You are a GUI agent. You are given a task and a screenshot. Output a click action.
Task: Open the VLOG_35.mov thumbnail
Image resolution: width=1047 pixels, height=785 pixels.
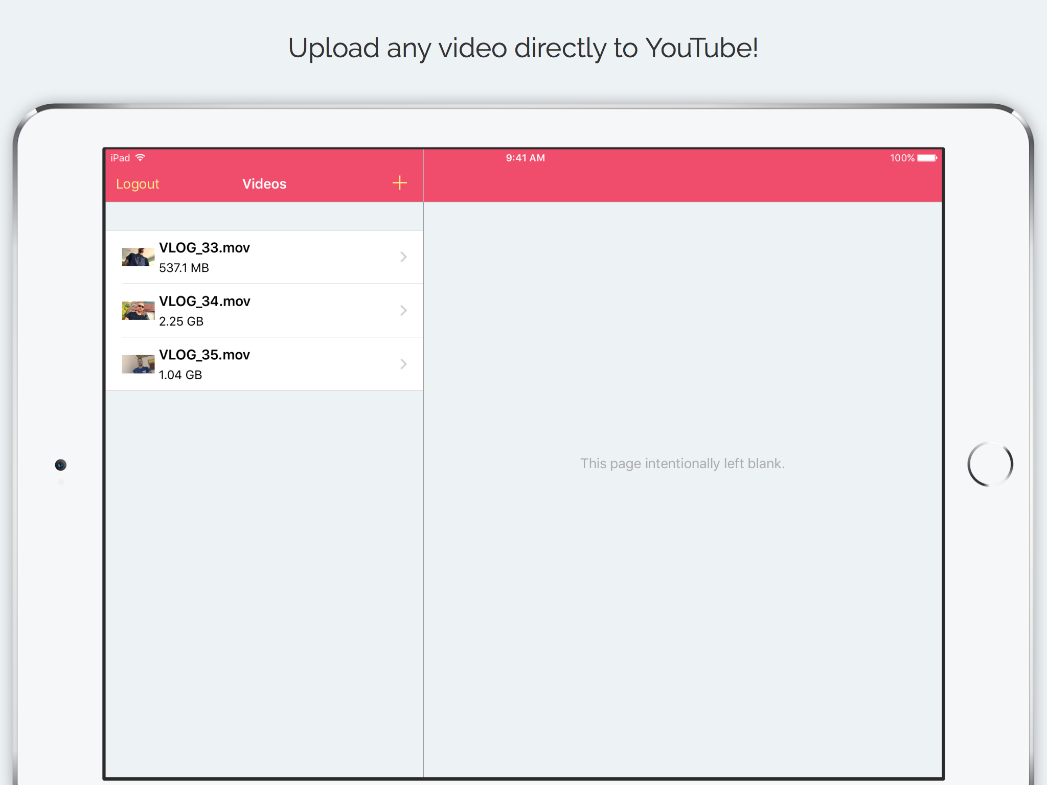[138, 364]
